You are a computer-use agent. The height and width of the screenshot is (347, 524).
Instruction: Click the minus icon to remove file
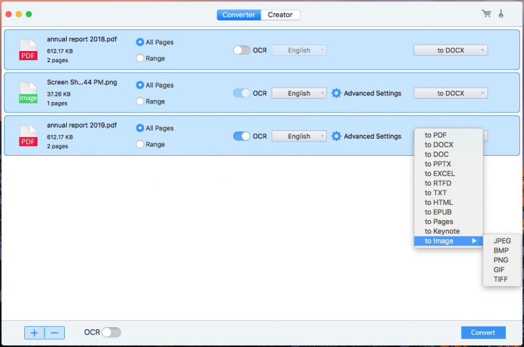[54, 333]
